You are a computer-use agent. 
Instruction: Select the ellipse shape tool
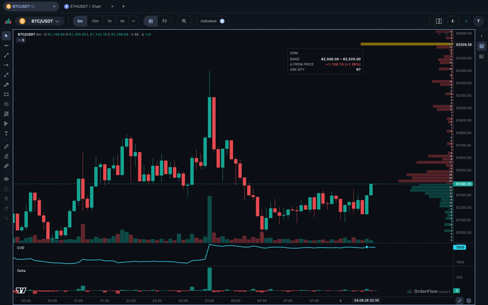pyautogui.click(x=6, y=104)
